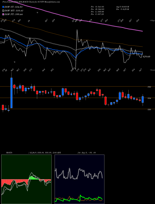Screen dimensions: 155x204
Task: Click the Lows label beside lower axis
Action: 152,70
